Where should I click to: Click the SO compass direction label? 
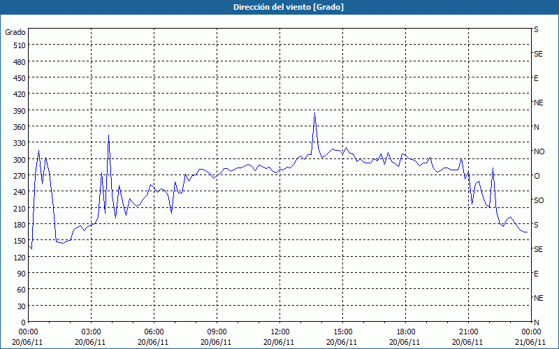[539, 200]
